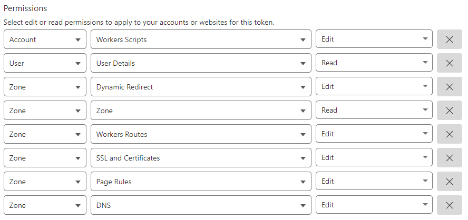This screenshot has width=468, height=220.
Task: Open the Workers Routes permission dropdown
Action: pyautogui.click(x=201, y=134)
